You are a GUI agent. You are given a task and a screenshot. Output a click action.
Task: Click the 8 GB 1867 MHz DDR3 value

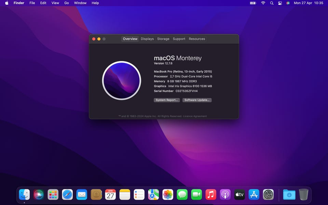tap(182, 81)
